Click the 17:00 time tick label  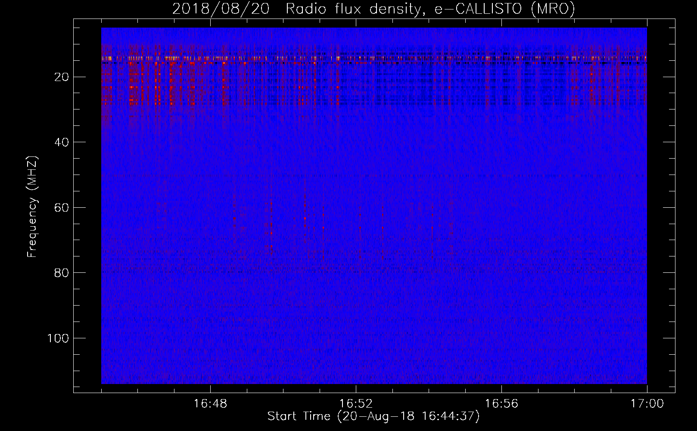click(647, 404)
